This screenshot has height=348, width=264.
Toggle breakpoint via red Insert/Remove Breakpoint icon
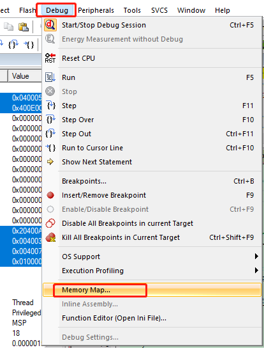tap(50, 195)
